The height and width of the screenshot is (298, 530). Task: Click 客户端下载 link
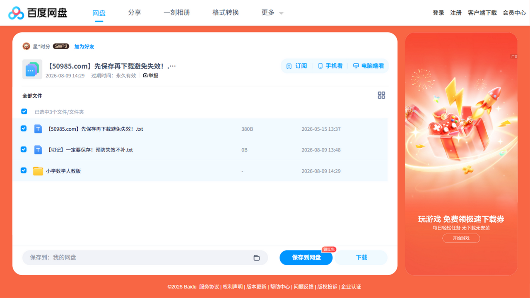[x=482, y=13]
